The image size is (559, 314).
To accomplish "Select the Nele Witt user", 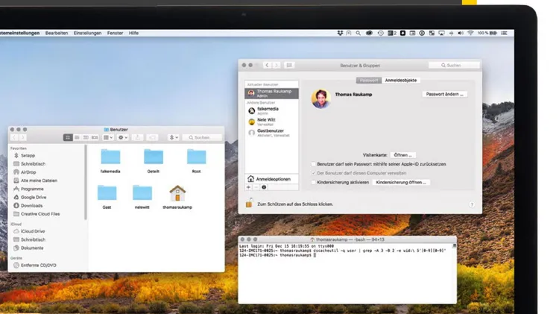I will click(271, 122).
